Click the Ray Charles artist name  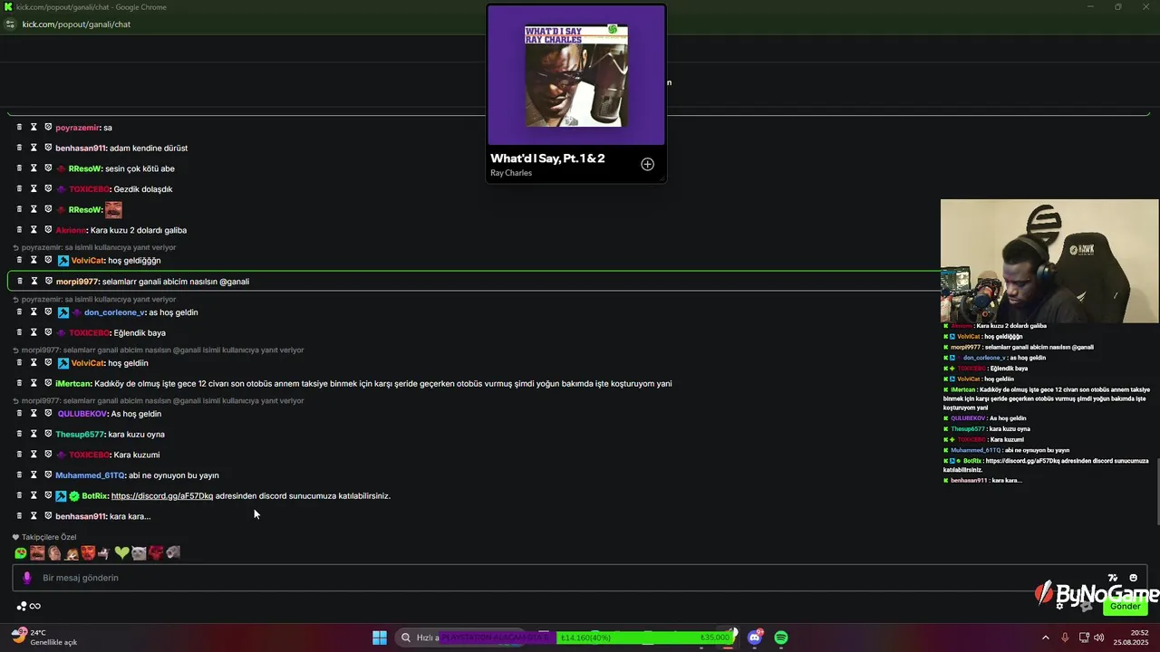click(511, 173)
